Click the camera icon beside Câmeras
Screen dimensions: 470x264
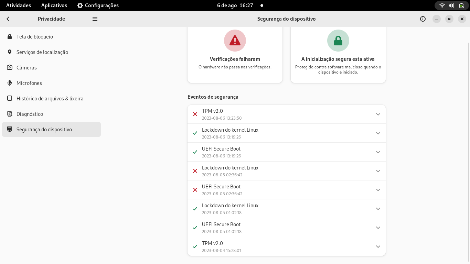click(x=10, y=67)
